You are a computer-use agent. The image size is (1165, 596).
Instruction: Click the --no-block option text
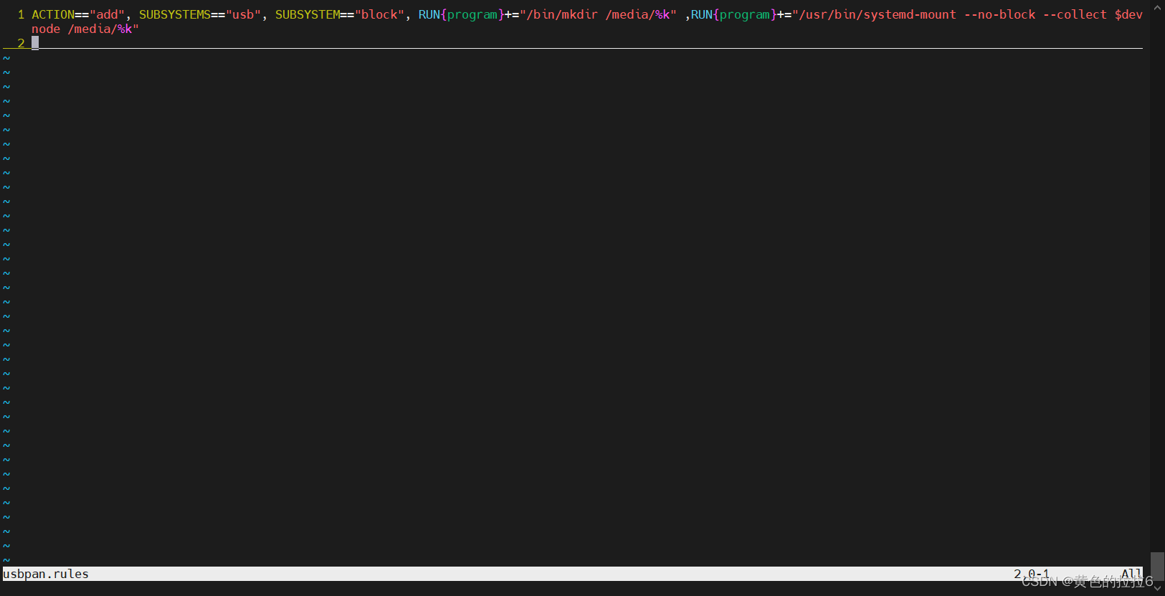click(999, 14)
